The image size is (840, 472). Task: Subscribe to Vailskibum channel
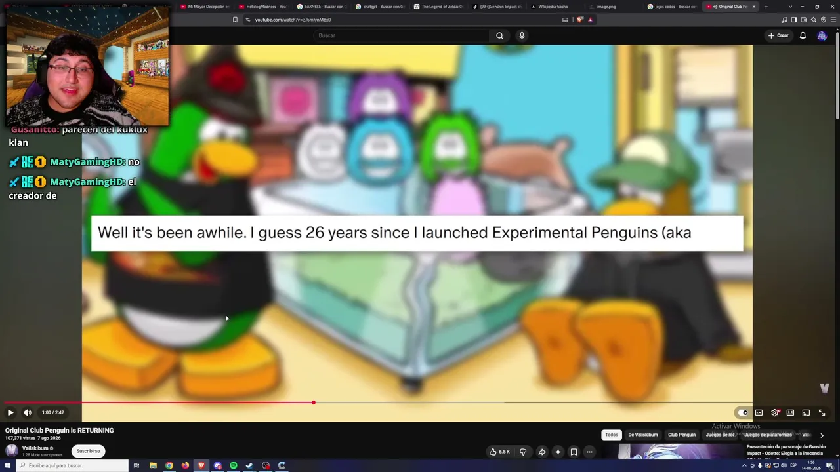coord(88,451)
